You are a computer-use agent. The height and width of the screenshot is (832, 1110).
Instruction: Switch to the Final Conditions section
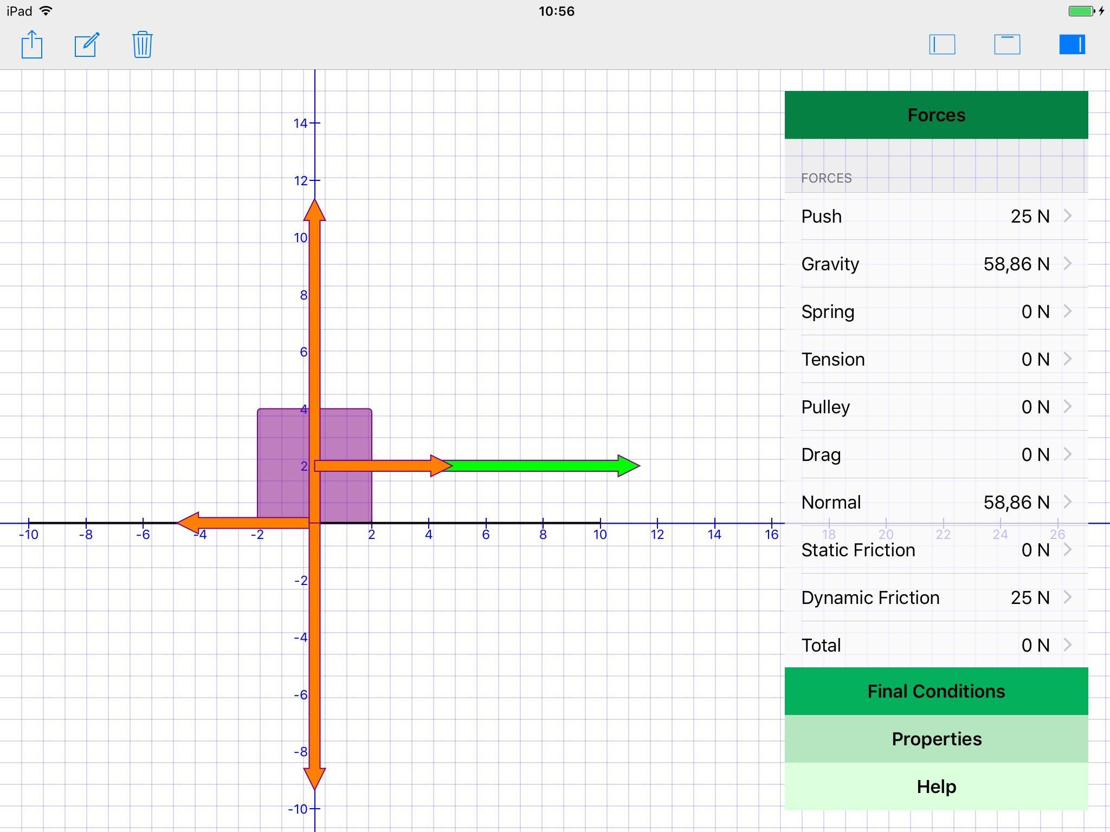pyautogui.click(x=936, y=691)
